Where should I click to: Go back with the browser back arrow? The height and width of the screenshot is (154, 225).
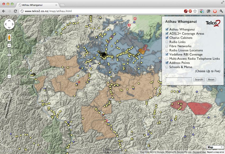(3, 11)
